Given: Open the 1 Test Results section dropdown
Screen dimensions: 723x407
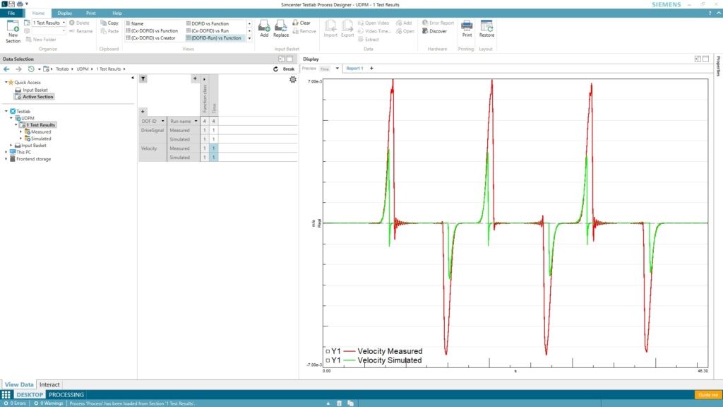Looking at the screenshot, I should (x=64, y=23).
